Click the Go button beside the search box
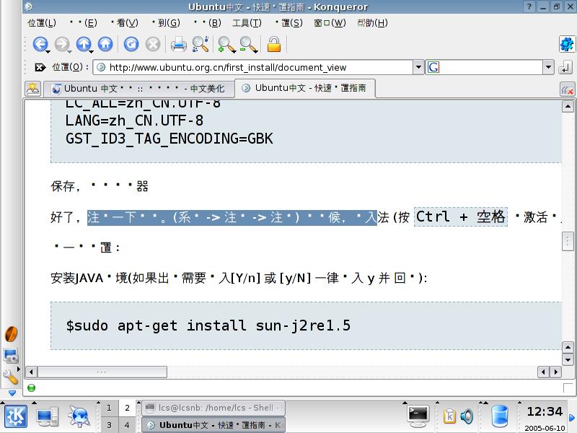Screen dimensions: 577x433 pos(565,67)
